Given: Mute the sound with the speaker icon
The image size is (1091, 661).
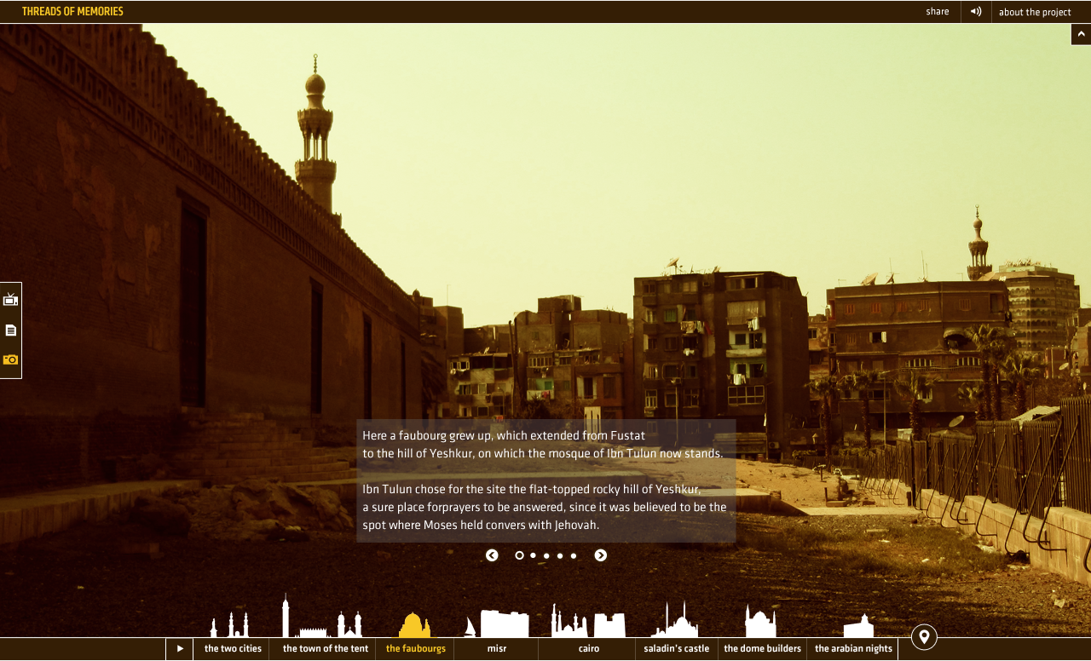Looking at the screenshot, I should coord(976,12).
